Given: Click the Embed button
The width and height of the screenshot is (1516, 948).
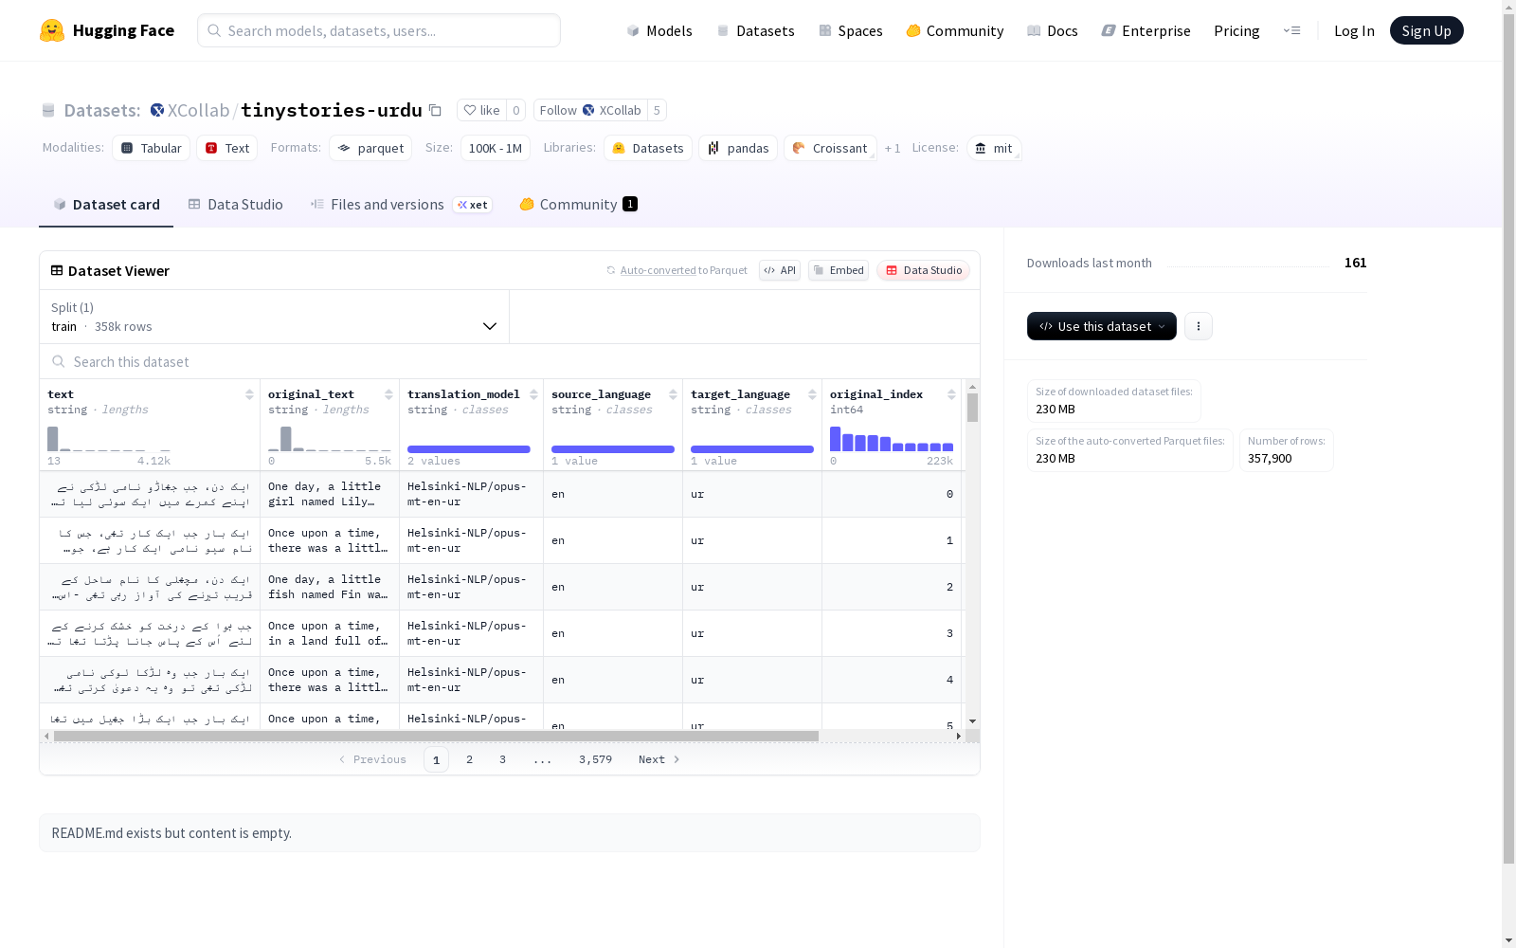Looking at the screenshot, I should pos(839,270).
